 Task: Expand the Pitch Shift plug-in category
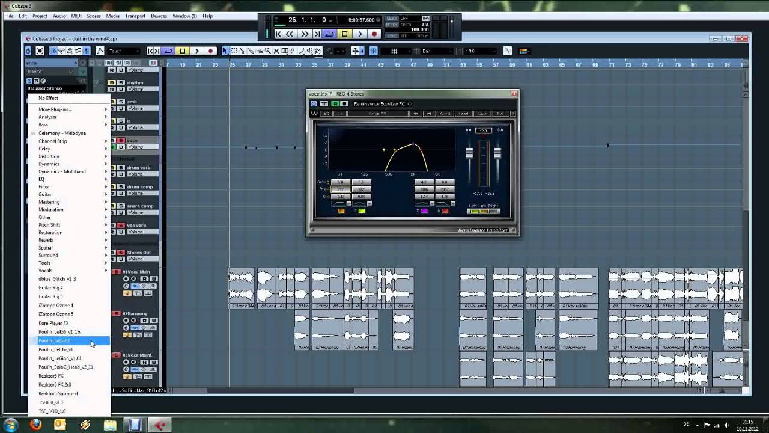click(68, 225)
